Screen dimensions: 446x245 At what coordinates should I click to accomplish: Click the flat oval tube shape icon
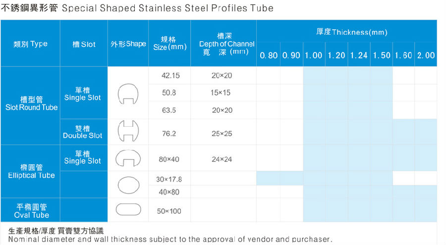(x=128, y=210)
